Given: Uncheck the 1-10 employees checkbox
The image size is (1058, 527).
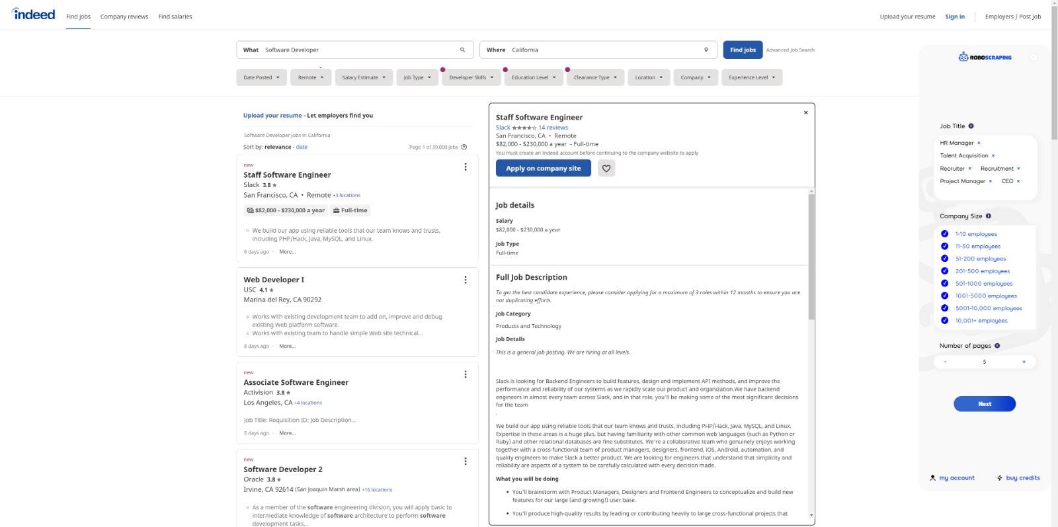Looking at the screenshot, I should [x=944, y=234].
